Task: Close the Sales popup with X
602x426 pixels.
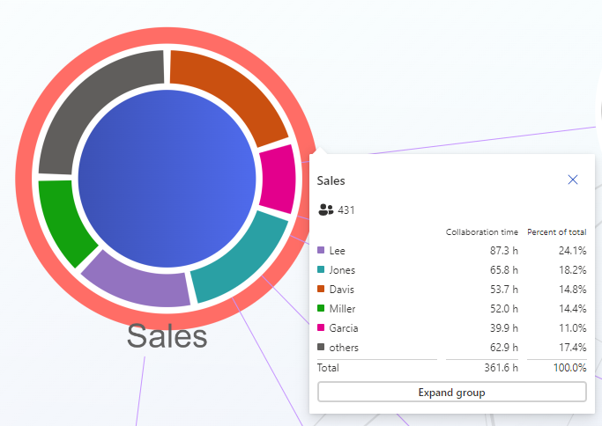Action: (x=573, y=180)
